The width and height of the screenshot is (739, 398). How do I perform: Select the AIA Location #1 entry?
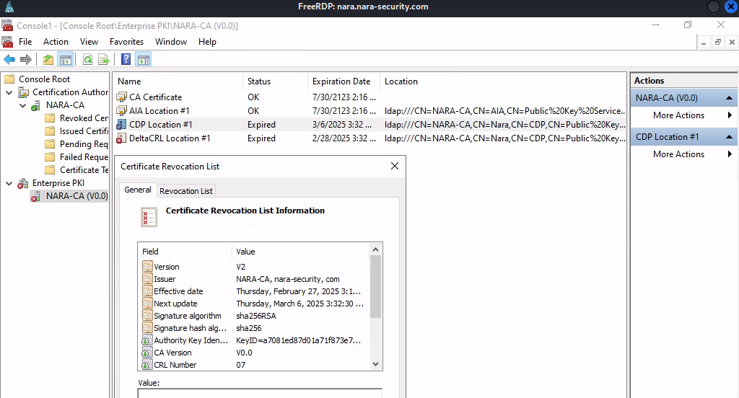pos(159,111)
